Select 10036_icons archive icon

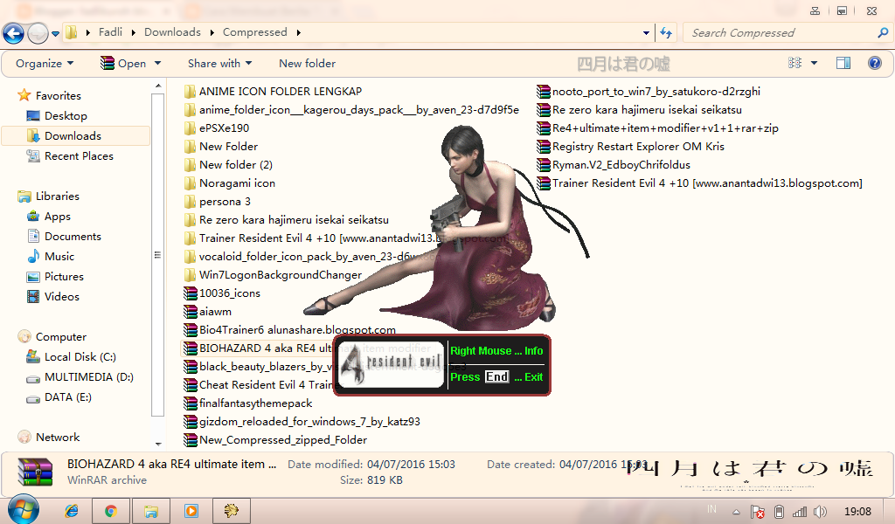point(190,293)
